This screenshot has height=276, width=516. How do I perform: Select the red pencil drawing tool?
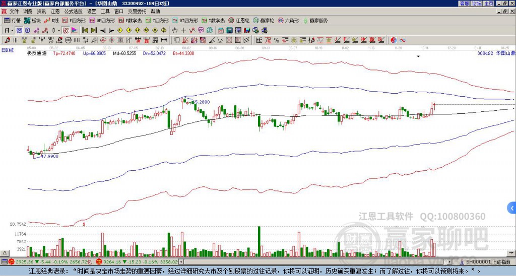coord(7,40)
